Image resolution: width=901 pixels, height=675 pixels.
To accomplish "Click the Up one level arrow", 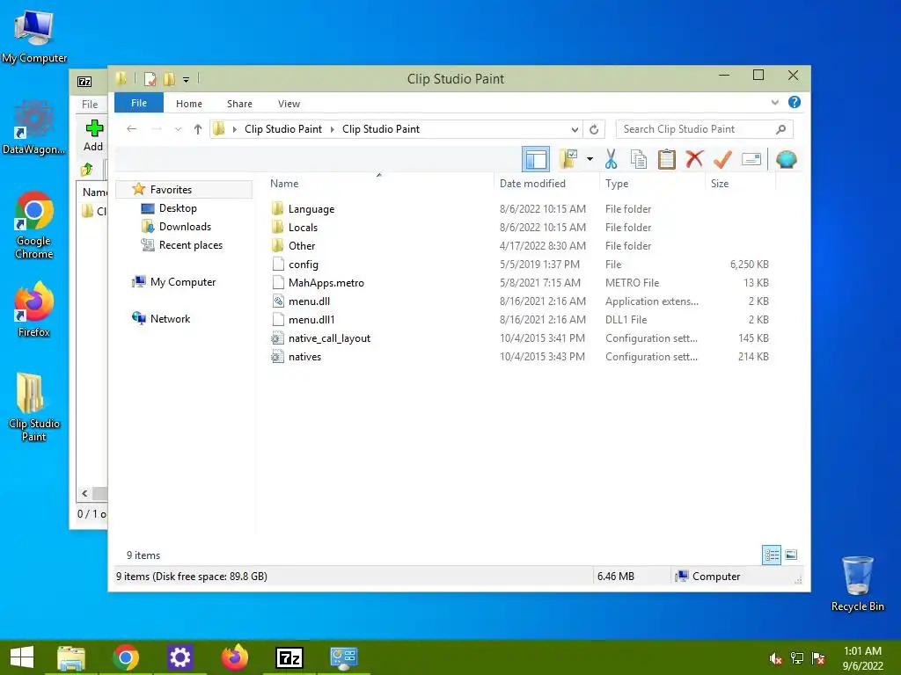I will pyautogui.click(x=198, y=129).
